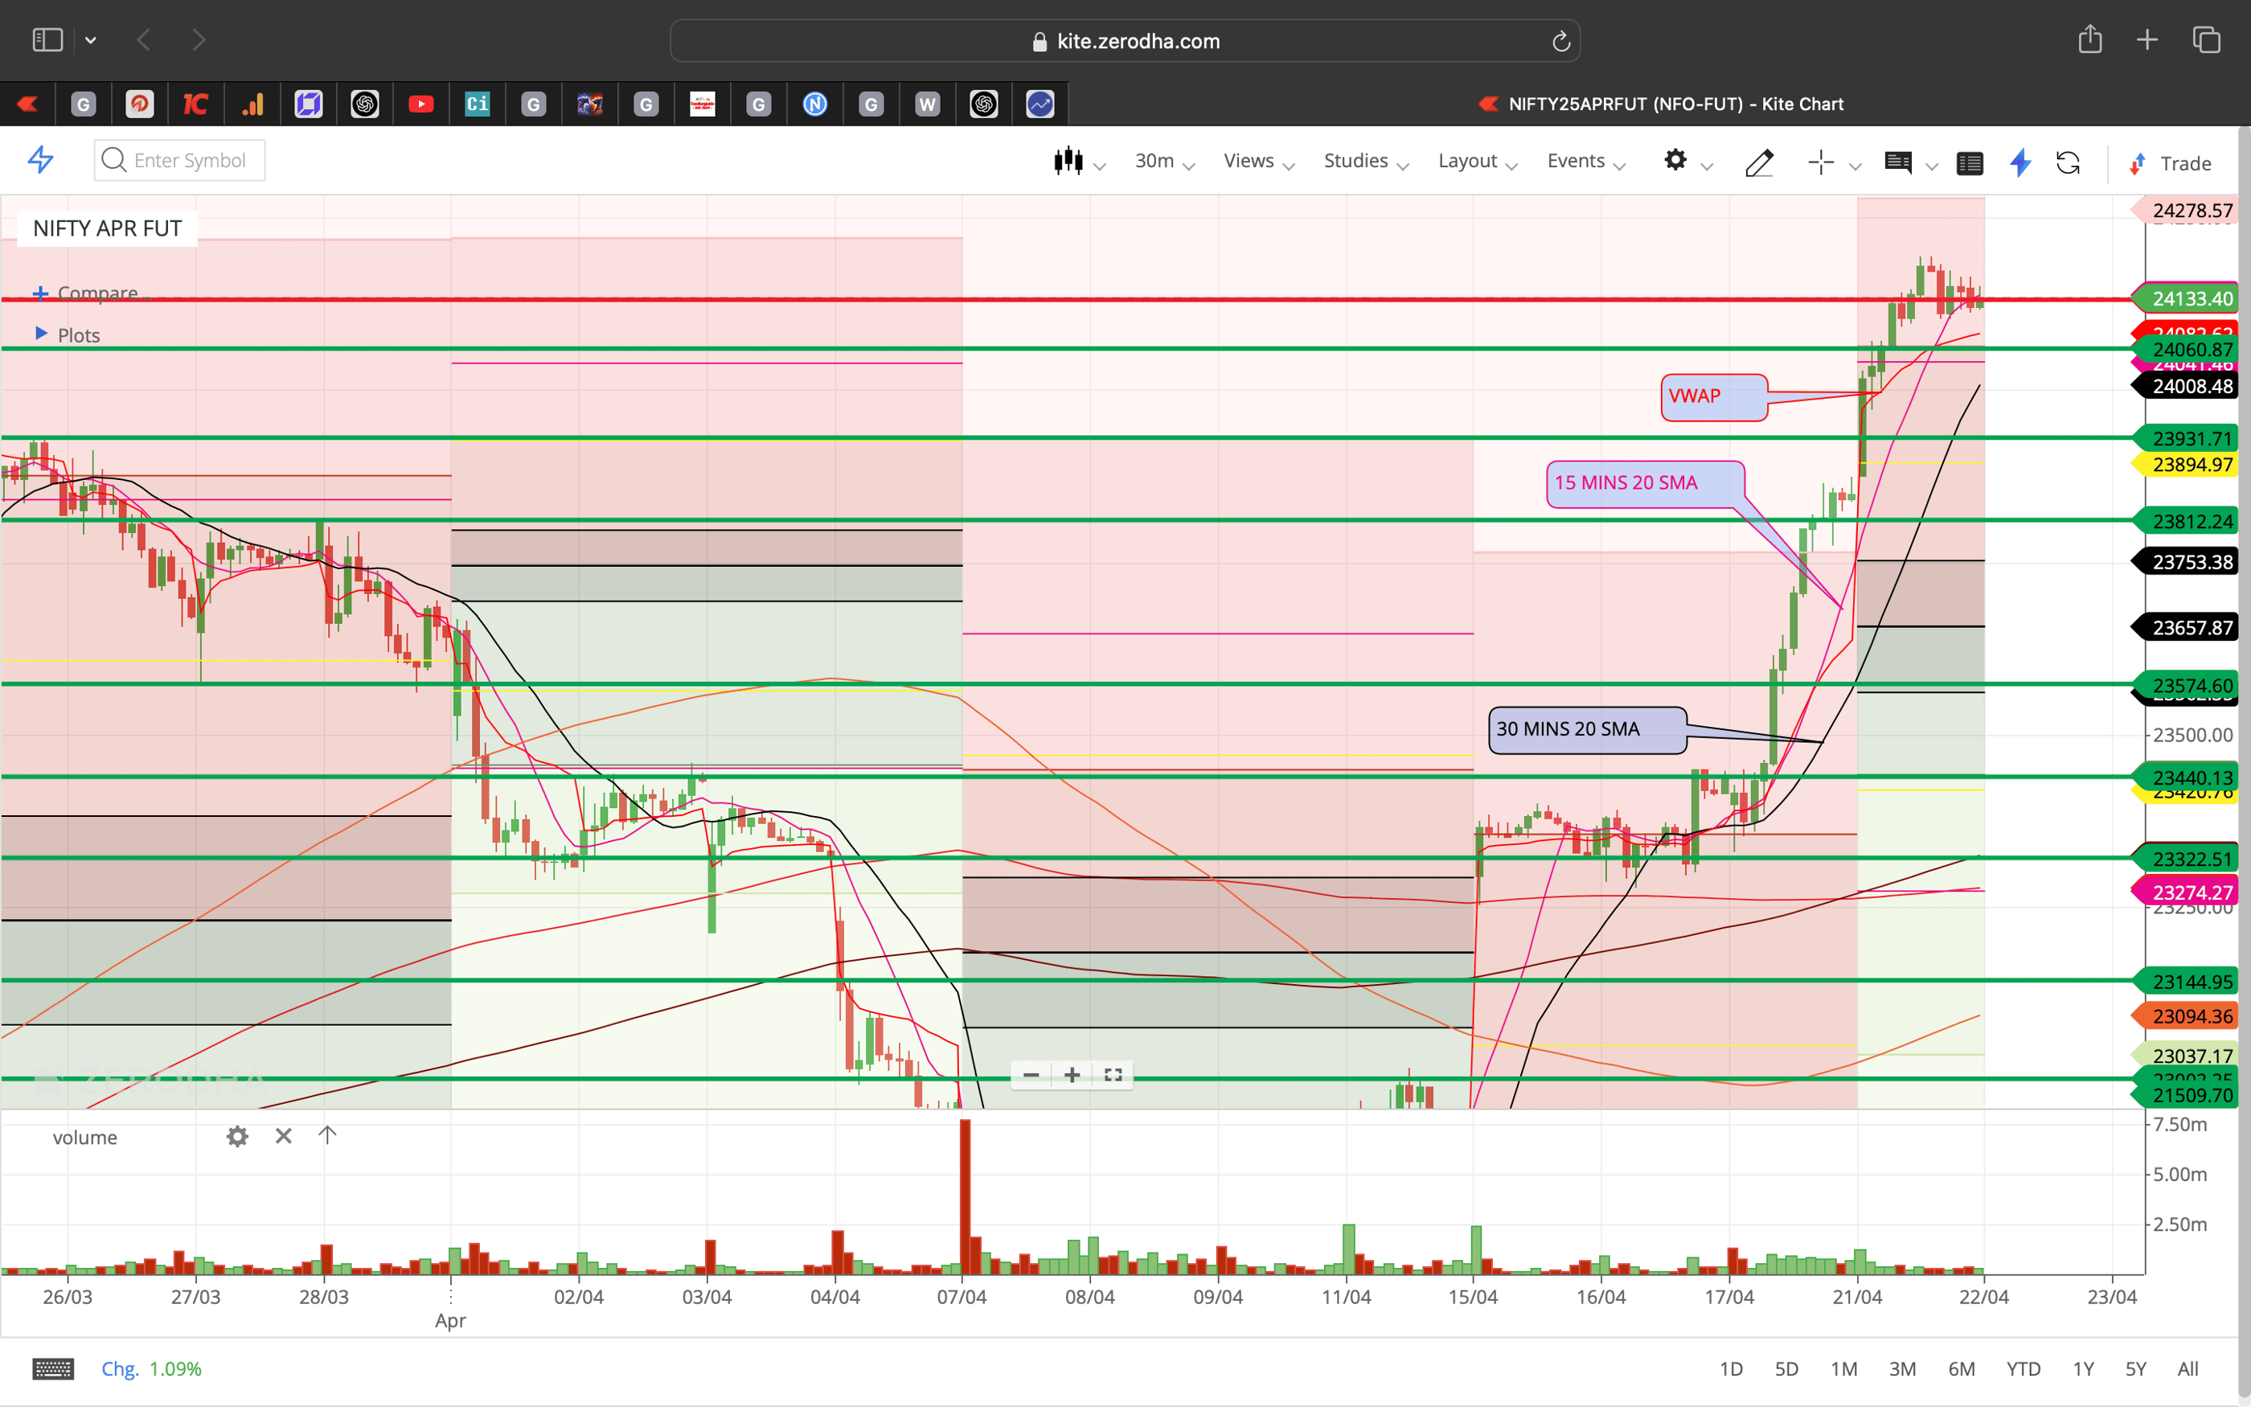Open the Events menu
Screen dimensions: 2251x1407
[1576, 160]
